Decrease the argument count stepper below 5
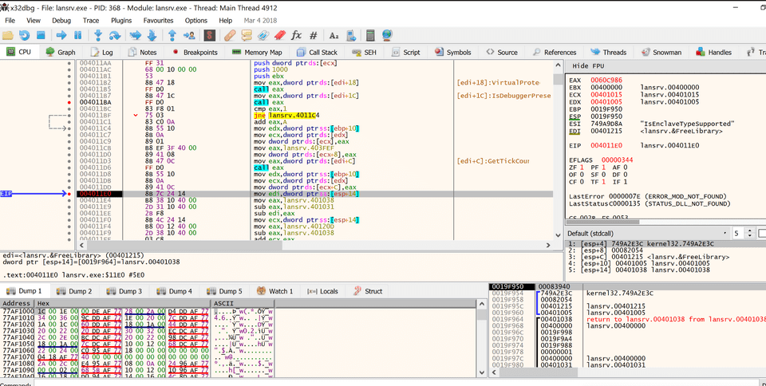The width and height of the screenshot is (766, 386). [749, 236]
